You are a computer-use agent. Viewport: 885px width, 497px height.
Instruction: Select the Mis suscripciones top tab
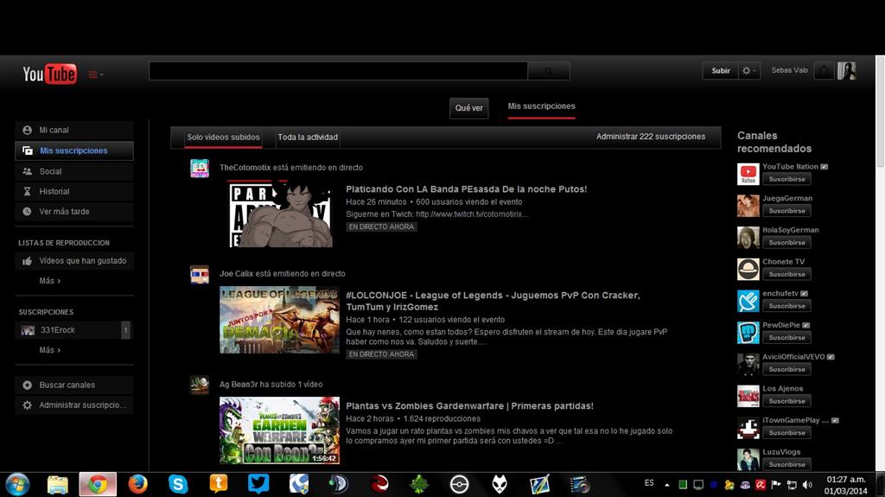coord(541,106)
